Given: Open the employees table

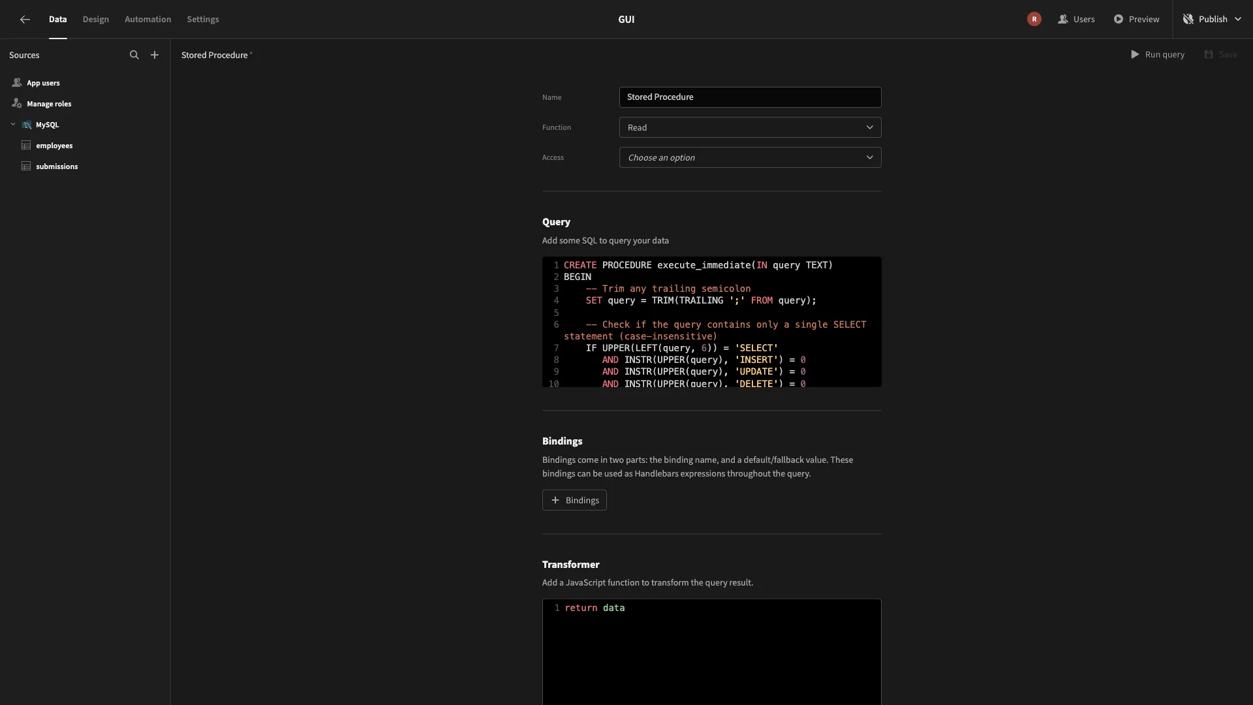Looking at the screenshot, I should 54,146.
